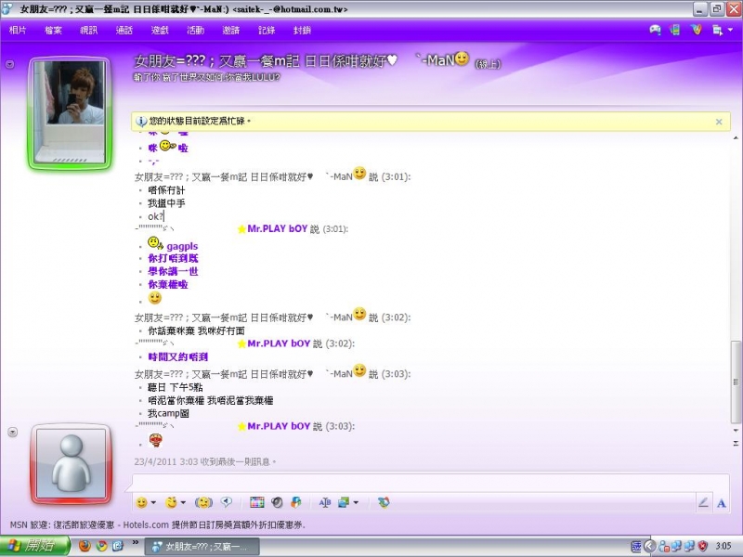The width and height of the screenshot is (743, 557).
Task: Click the 邀請 (invite) menu item
Action: point(230,31)
